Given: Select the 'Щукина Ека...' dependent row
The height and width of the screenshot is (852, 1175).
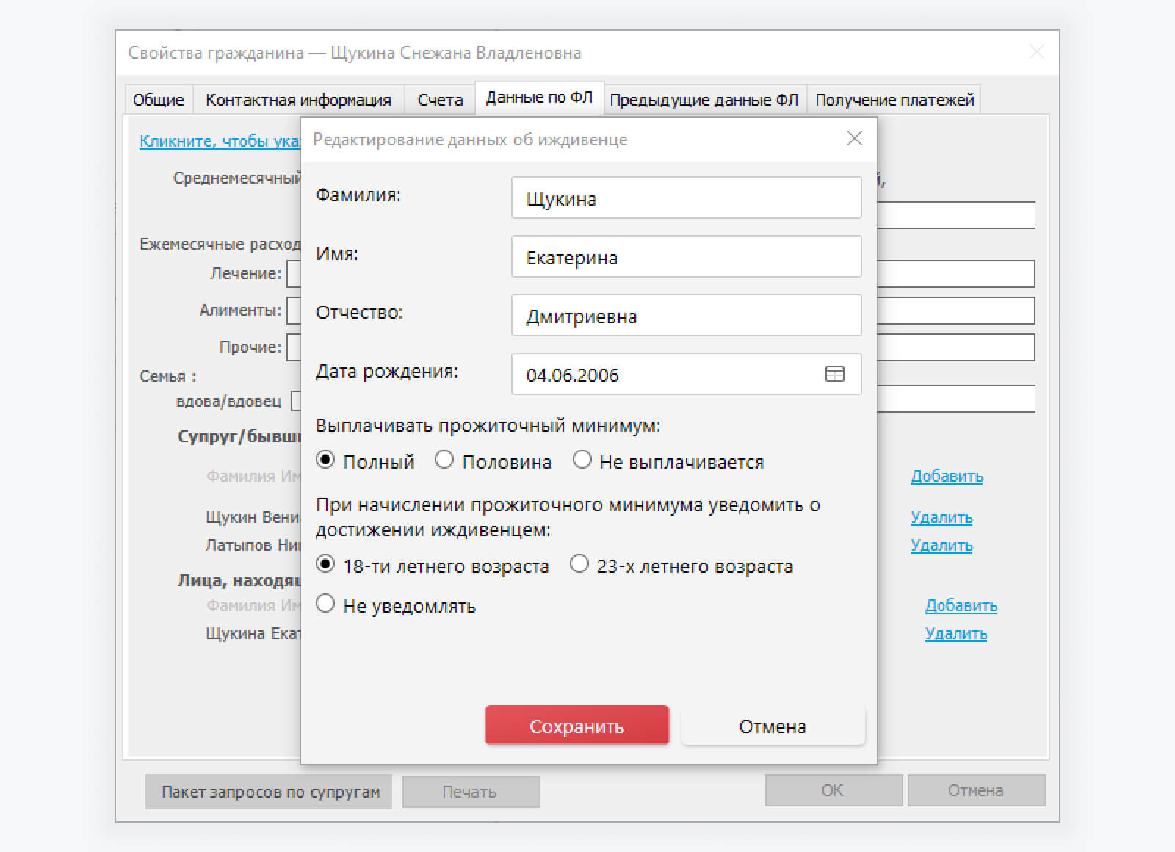Looking at the screenshot, I should coord(253,633).
